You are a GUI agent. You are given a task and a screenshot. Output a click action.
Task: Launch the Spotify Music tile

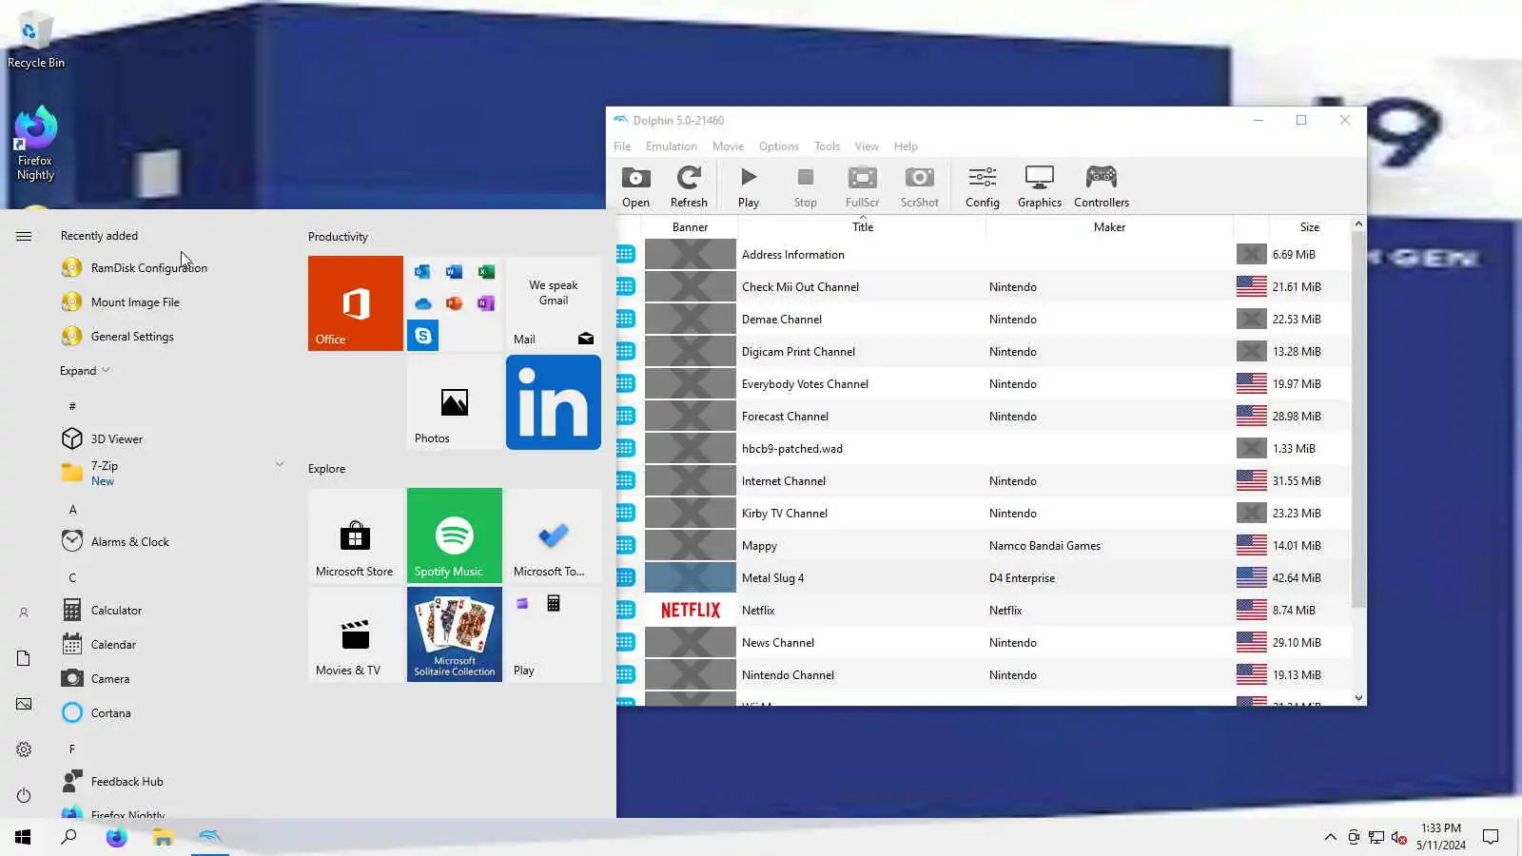455,535
